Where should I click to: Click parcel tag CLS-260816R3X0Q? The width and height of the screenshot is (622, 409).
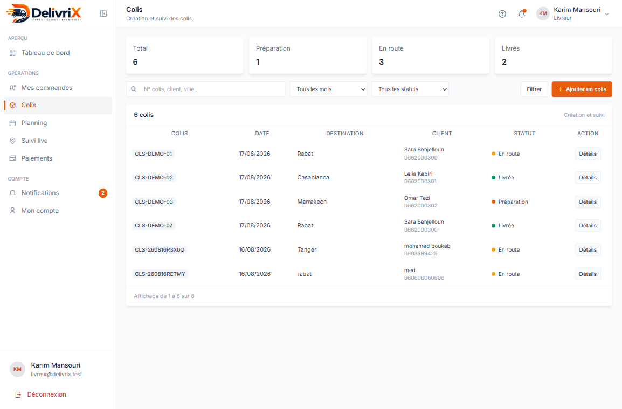[x=160, y=250]
